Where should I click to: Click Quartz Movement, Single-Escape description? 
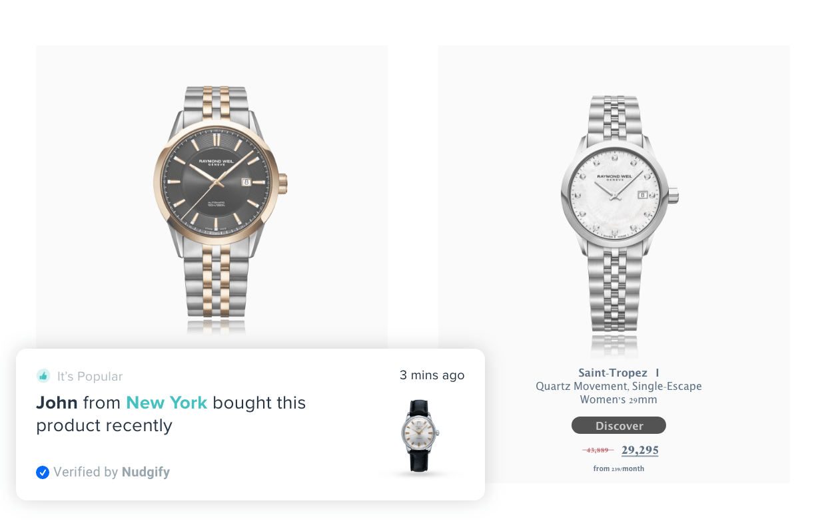(x=619, y=386)
